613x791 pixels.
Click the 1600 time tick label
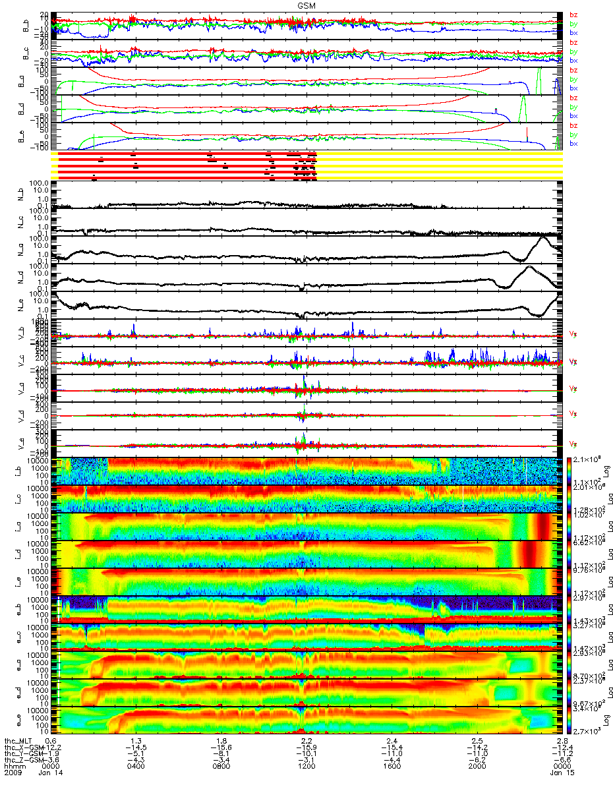(392, 766)
